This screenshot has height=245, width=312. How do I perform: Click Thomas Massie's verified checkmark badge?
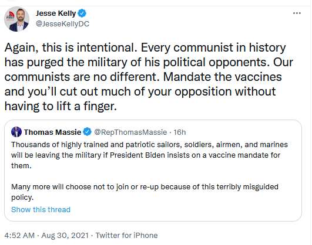87,132
